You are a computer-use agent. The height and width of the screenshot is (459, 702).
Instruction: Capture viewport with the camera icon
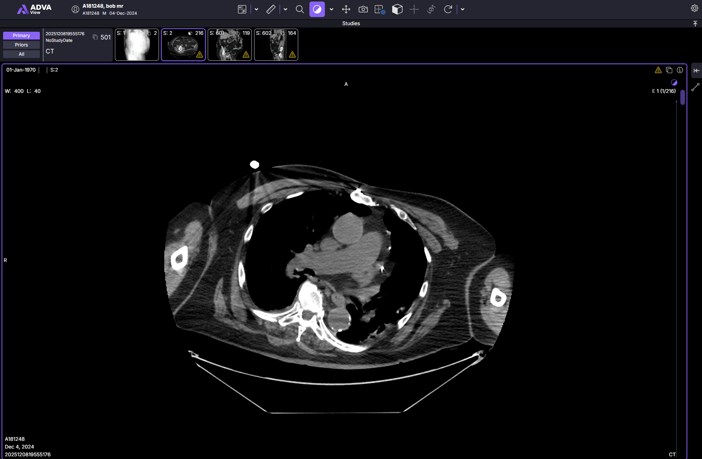tap(363, 9)
